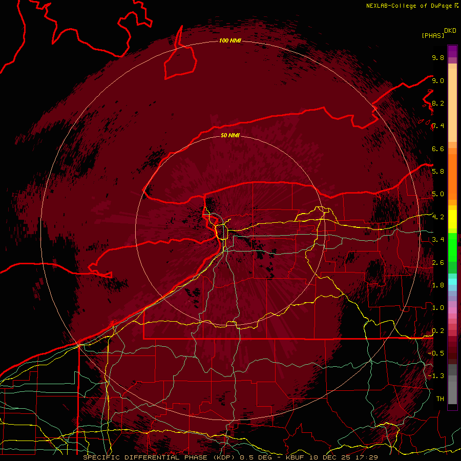Click the 100 NMI range ring label

tap(230, 40)
